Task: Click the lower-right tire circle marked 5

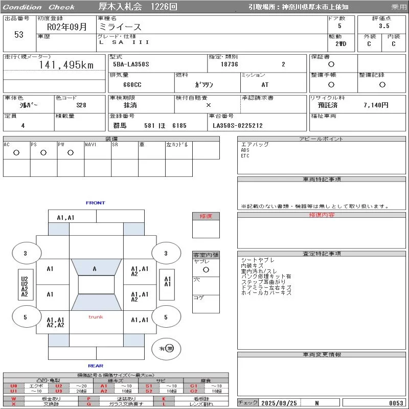Action: 166,317
